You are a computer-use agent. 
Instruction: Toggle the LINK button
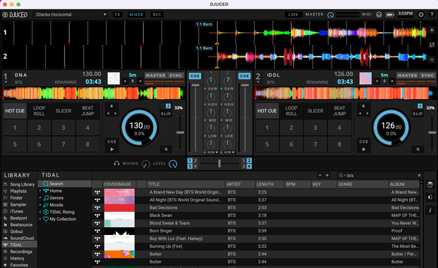click(293, 15)
